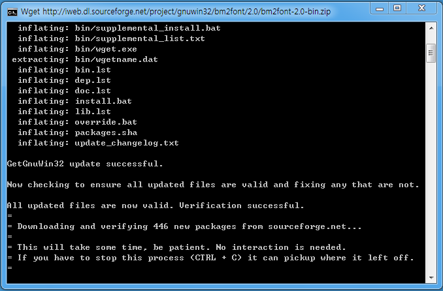Click the 'Now checking to ensure' line
443x291 pixels.
pos(213,185)
